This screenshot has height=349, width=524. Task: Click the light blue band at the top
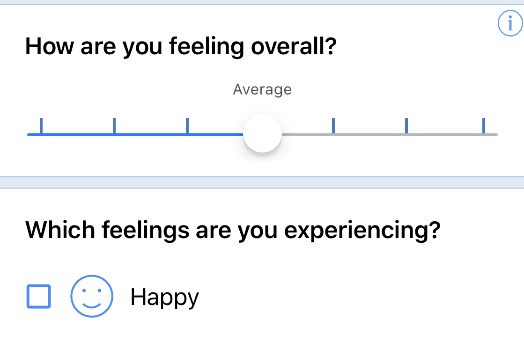click(x=262, y=2)
